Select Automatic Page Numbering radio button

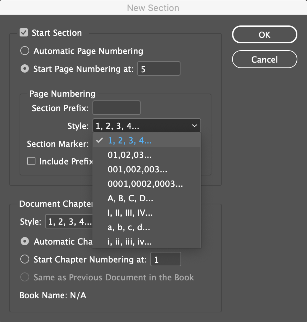25,51
